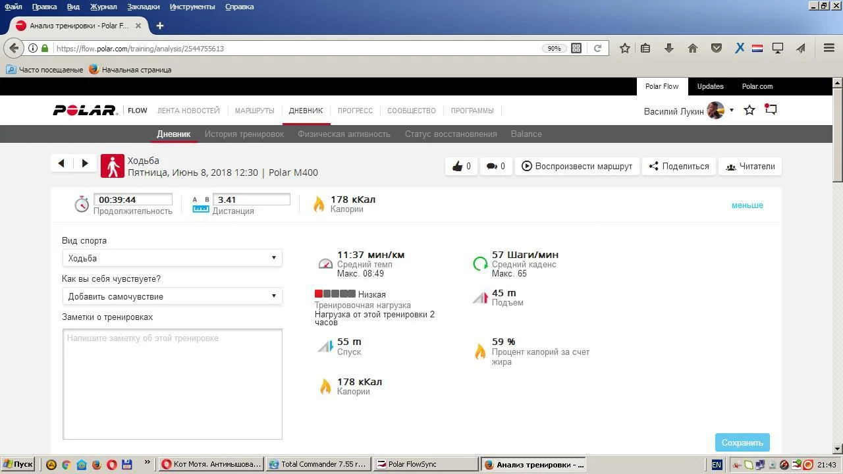This screenshot has height=474, width=843.
Task: Open the notifications icon with red dot
Action: 771,110
